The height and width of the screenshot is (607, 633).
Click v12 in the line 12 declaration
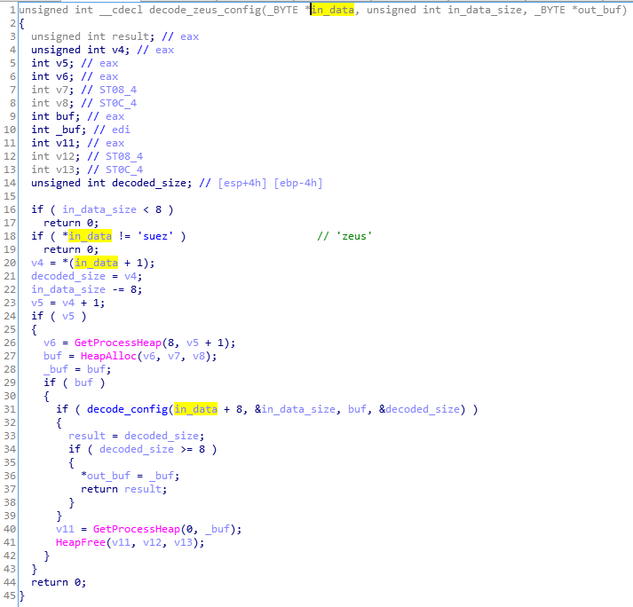[66, 156]
